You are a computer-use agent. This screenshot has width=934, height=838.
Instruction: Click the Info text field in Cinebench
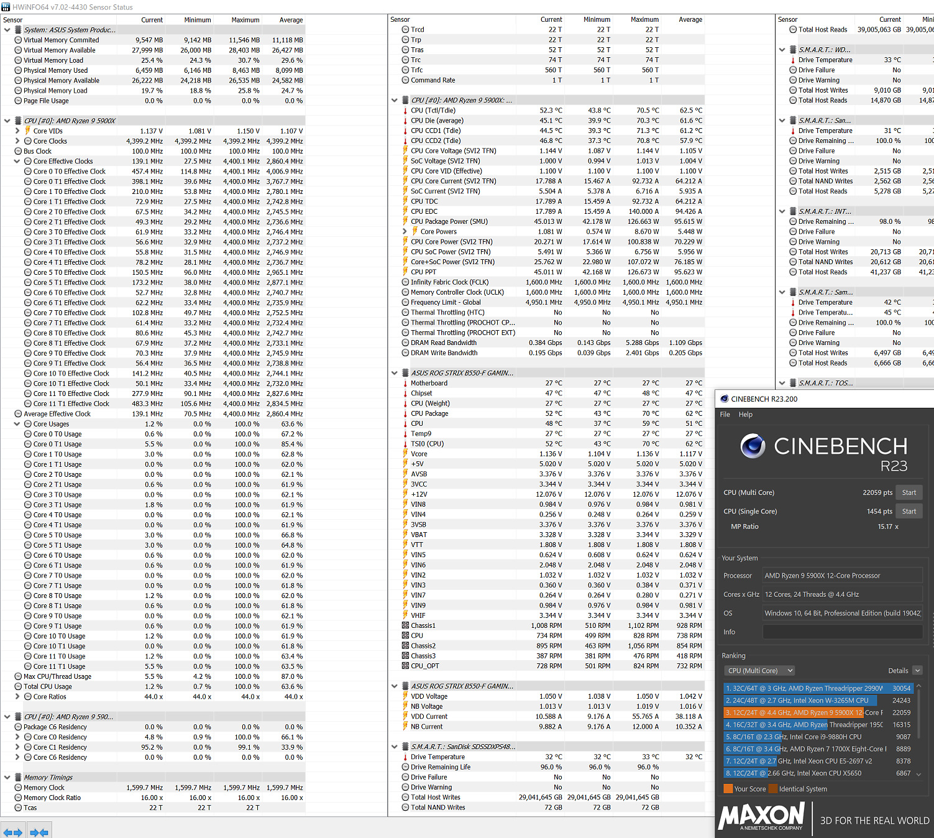(843, 632)
